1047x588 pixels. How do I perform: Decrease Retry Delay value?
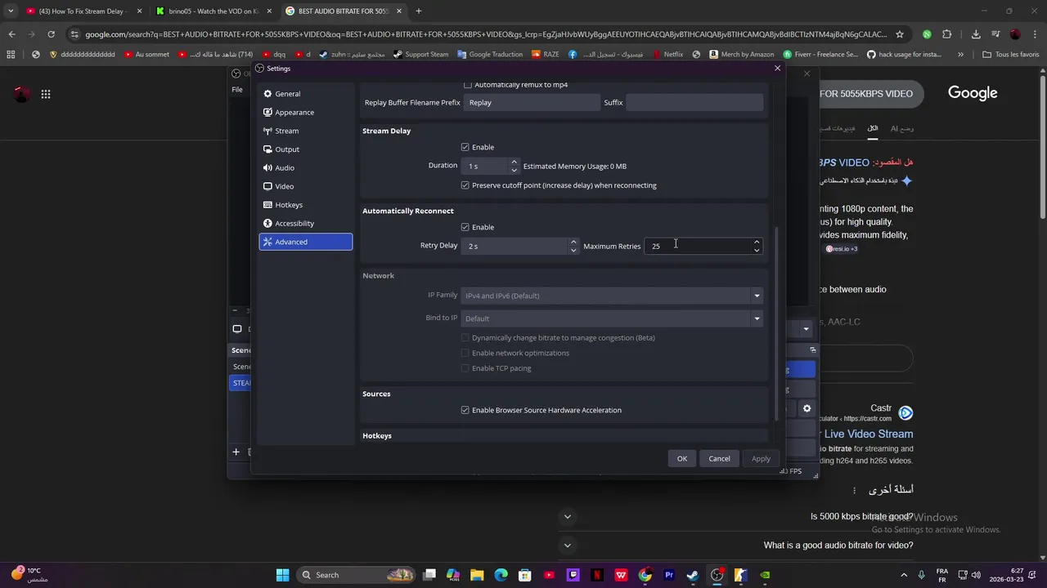click(573, 250)
